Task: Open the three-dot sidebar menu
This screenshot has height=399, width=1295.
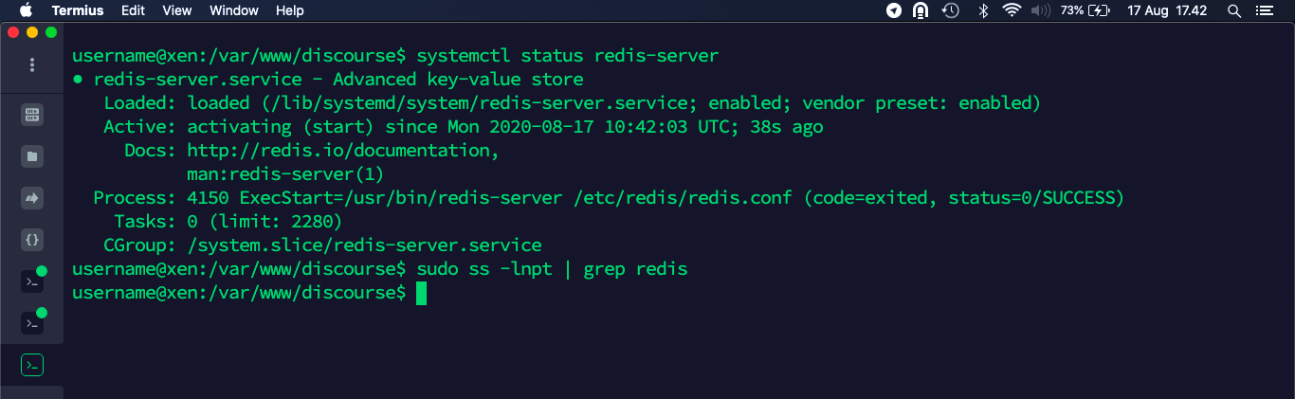Action: click(x=32, y=65)
